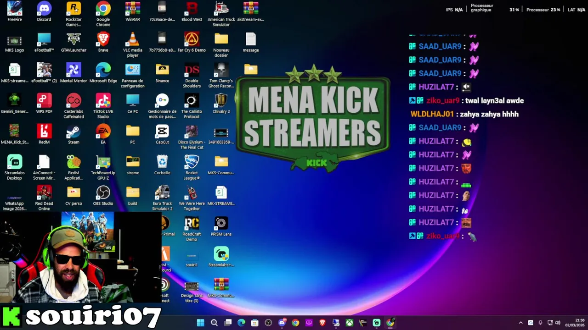Open the Brave browser desktop shortcut
The image size is (588, 330).
point(103,43)
